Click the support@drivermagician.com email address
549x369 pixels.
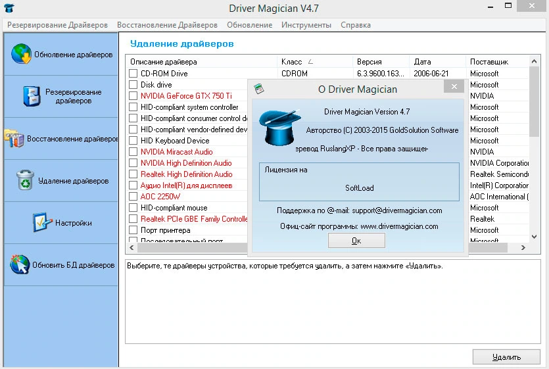(x=397, y=210)
